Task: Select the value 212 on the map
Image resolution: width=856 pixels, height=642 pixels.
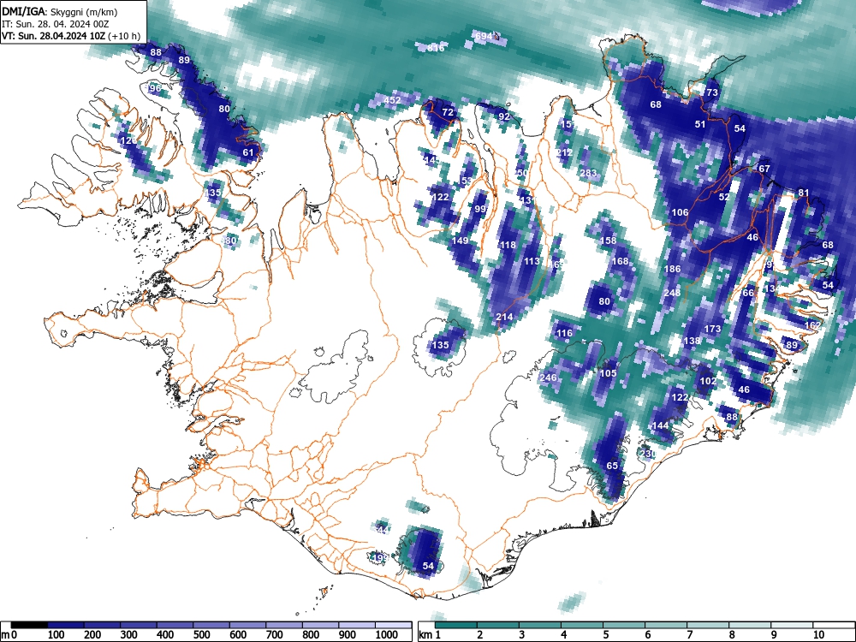Action: (564, 152)
